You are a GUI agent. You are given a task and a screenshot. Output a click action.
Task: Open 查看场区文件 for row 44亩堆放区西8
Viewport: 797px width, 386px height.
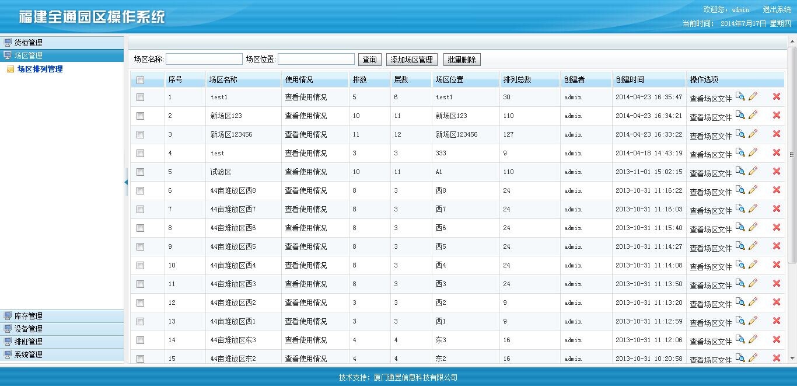(x=711, y=192)
